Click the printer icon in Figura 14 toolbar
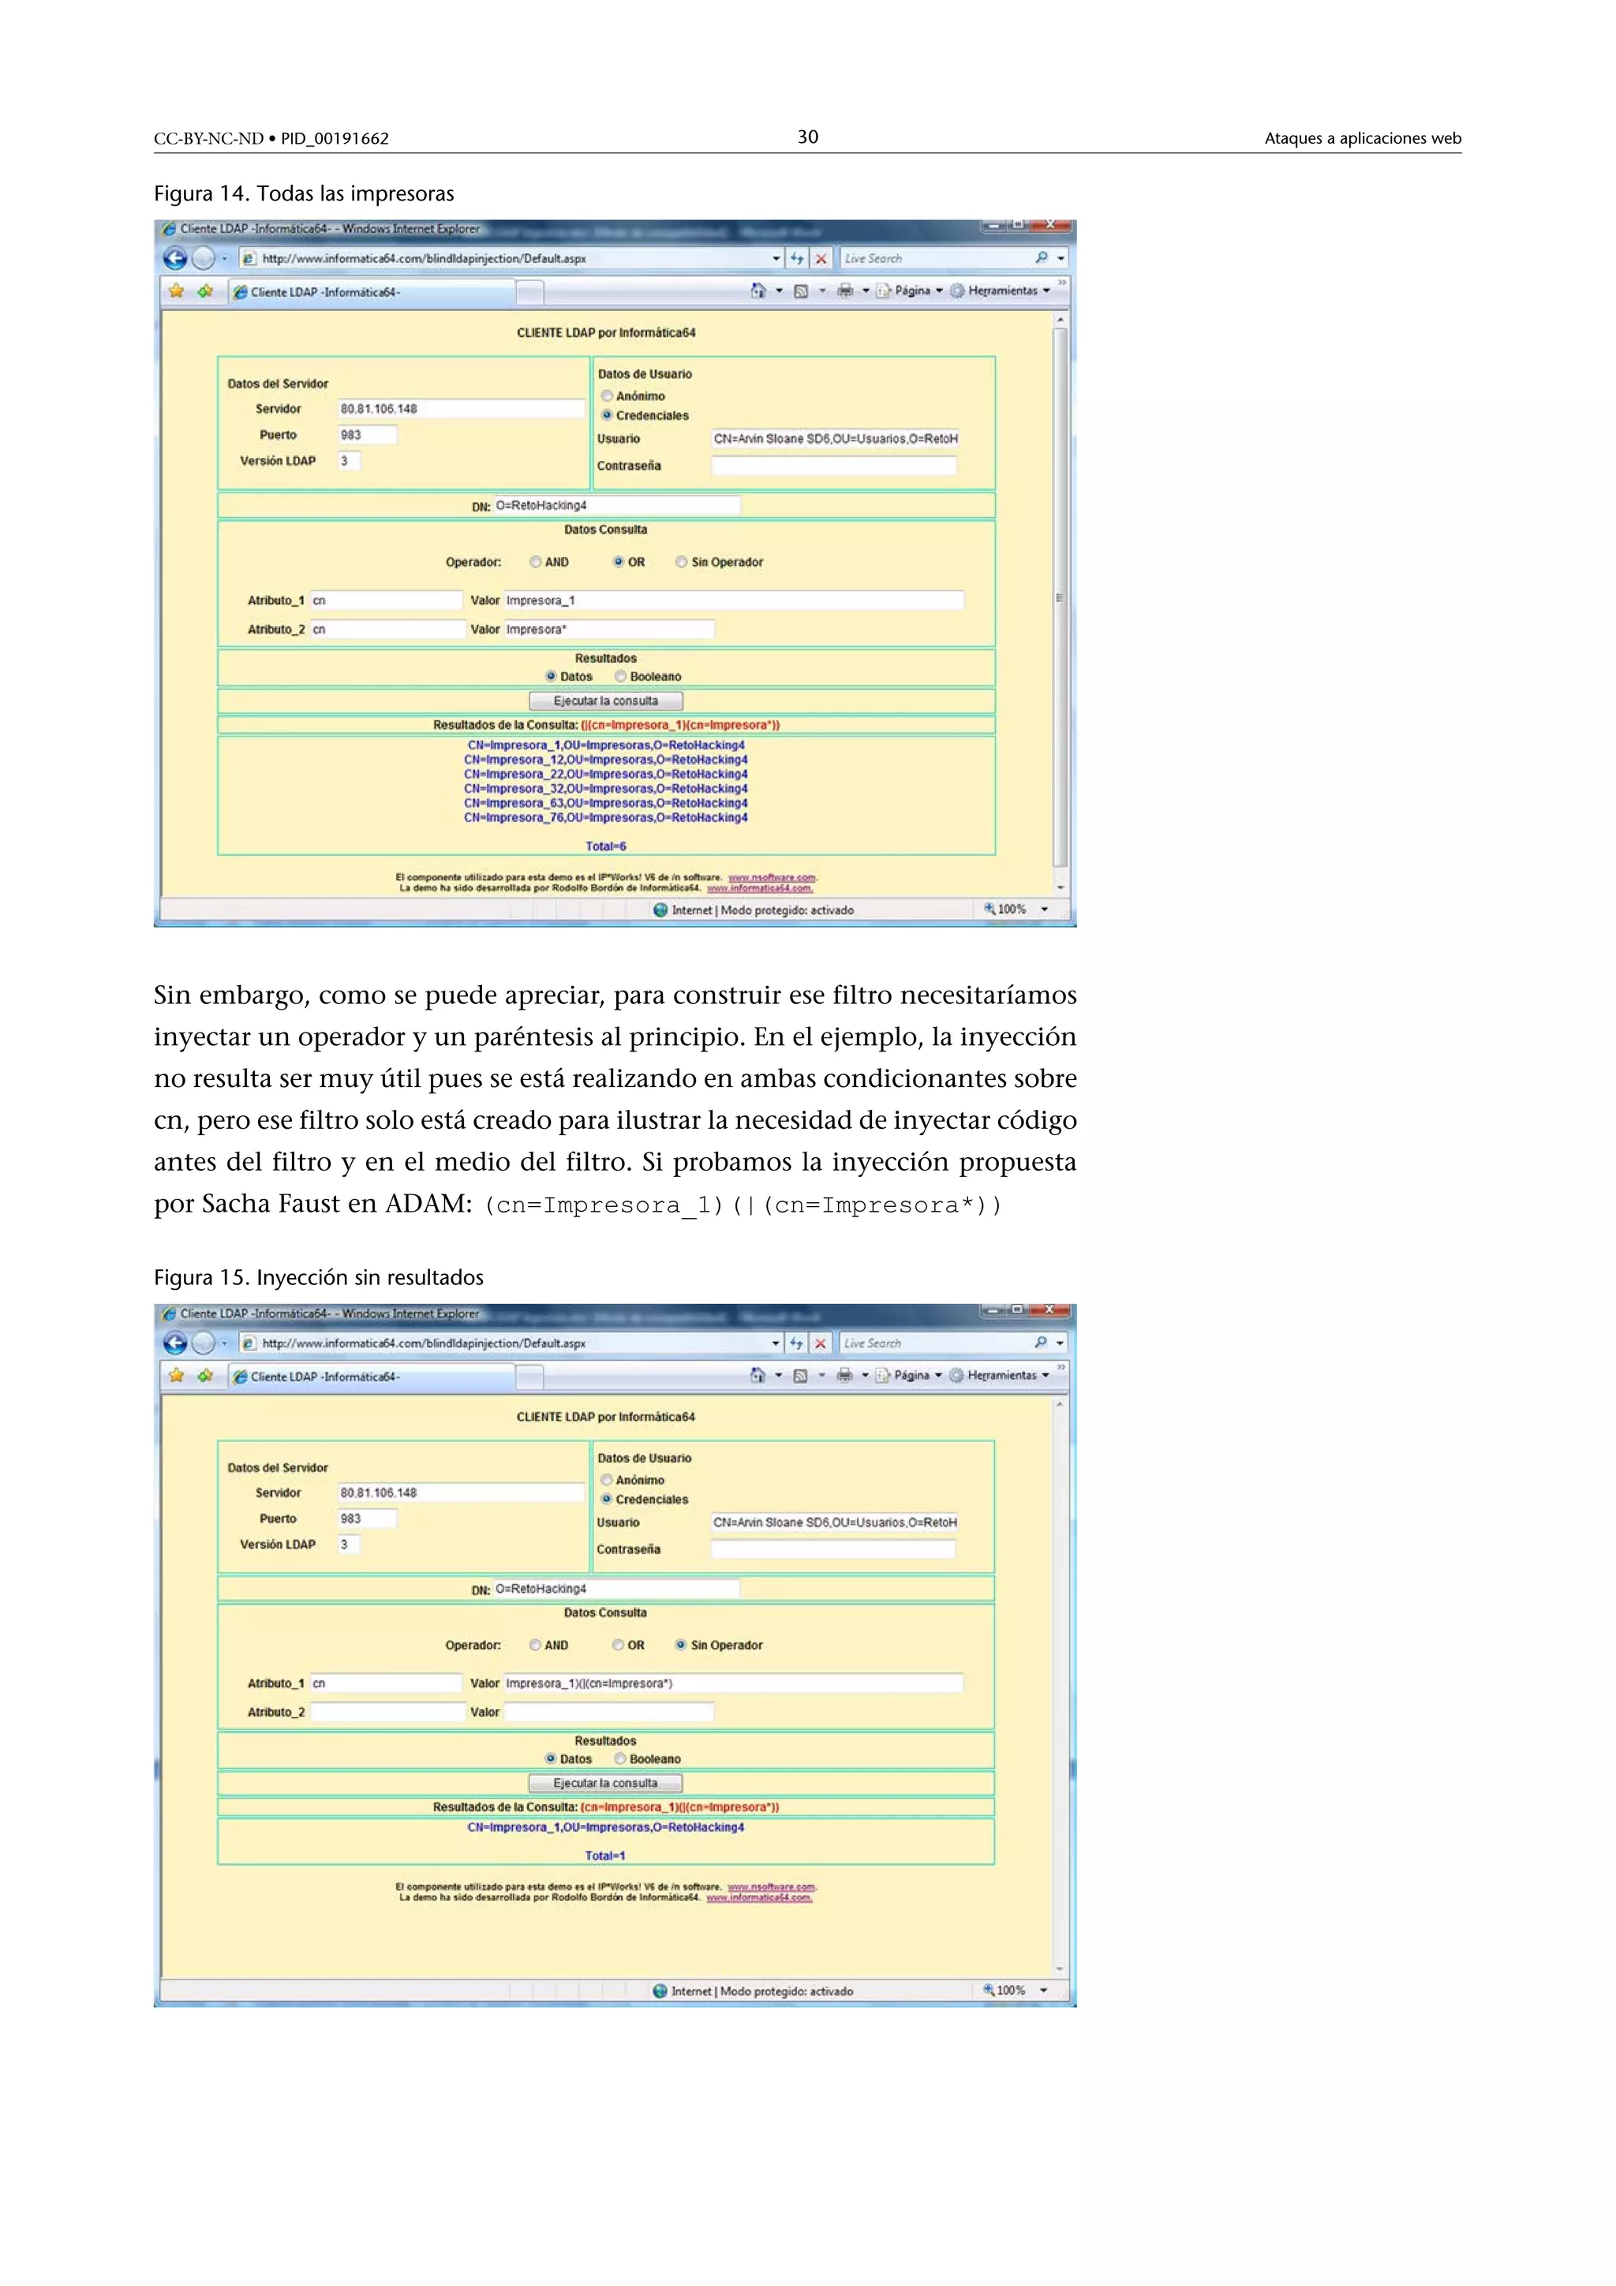Screen dimensions: 1616x2286 tap(845, 290)
